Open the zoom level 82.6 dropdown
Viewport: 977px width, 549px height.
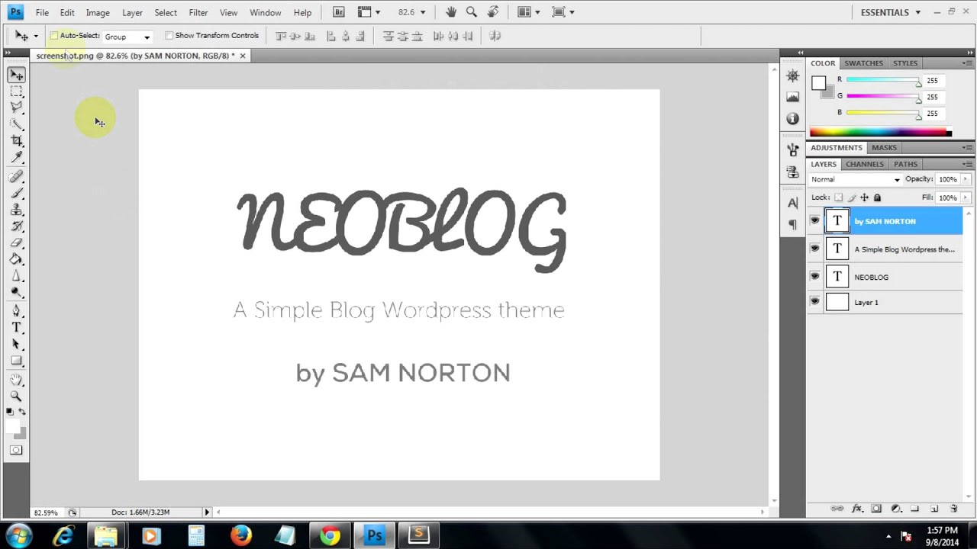pos(422,12)
